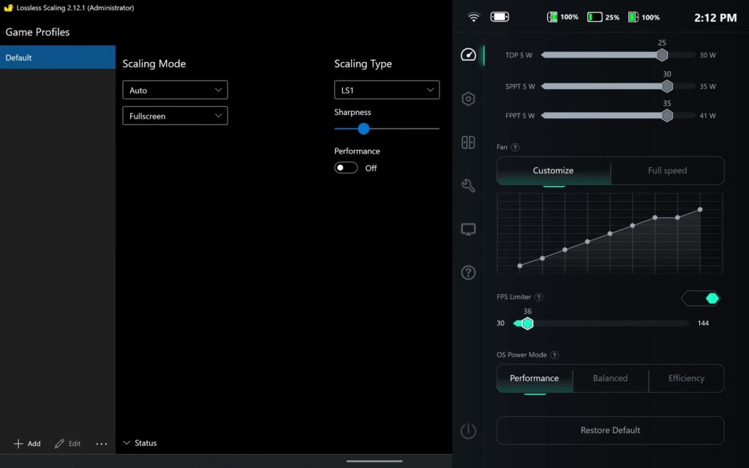The height and width of the screenshot is (468, 749).
Task: Select Full speed fan mode
Action: click(667, 170)
